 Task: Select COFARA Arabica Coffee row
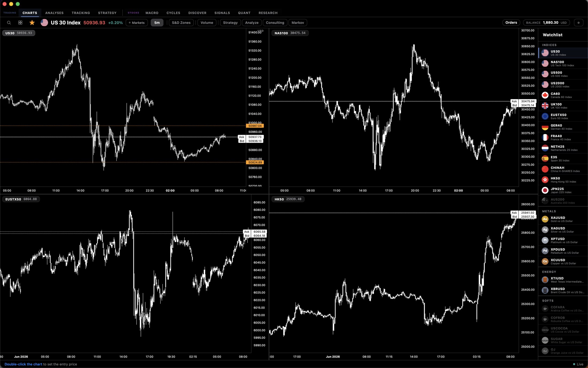[563, 309]
